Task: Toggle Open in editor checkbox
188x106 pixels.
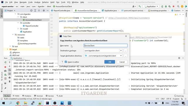Action: tap(66, 62)
